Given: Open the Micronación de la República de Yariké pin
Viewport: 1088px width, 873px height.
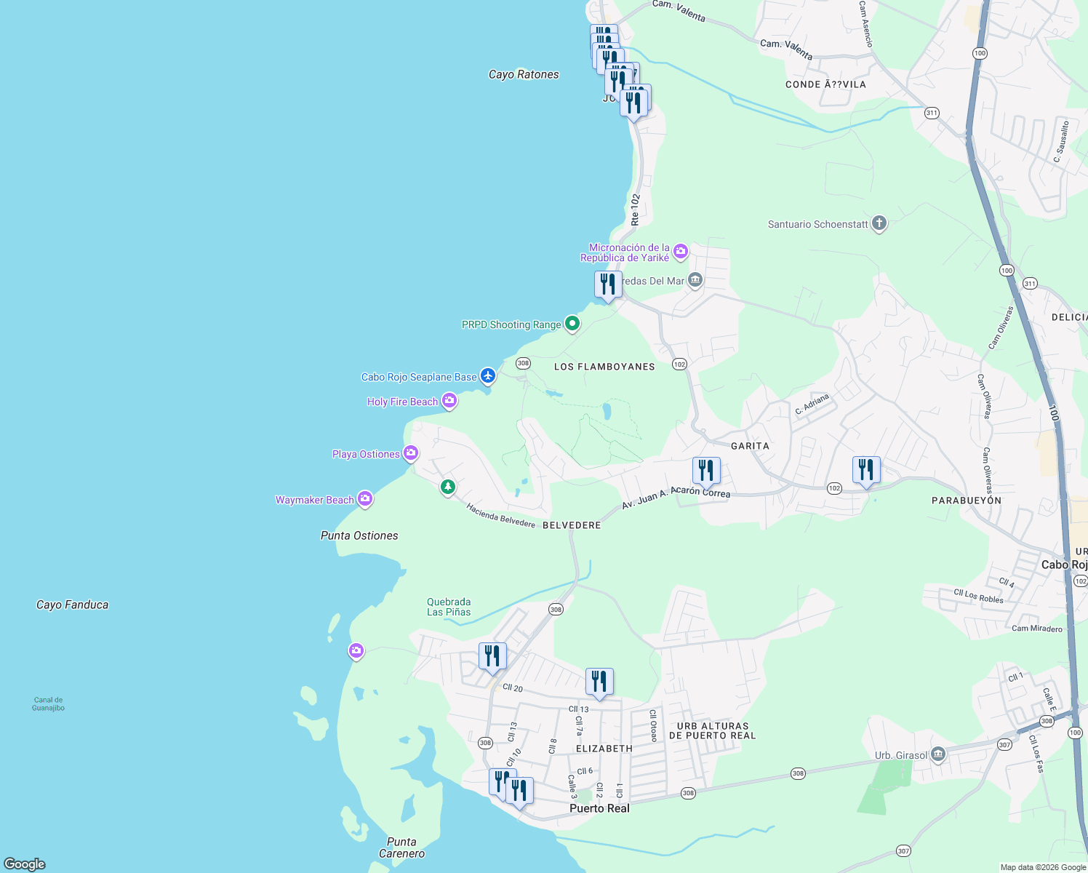Looking at the screenshot, I should tap(680, 250).
